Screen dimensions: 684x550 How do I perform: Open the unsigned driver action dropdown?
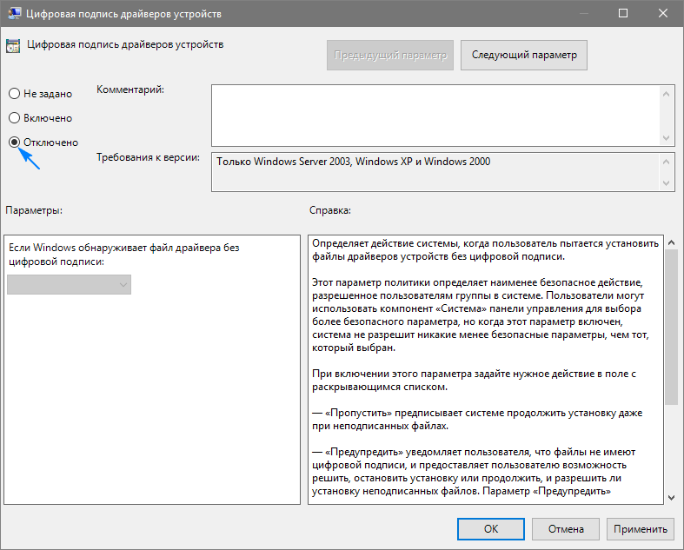pyautogui.click(x=69, y=284)
